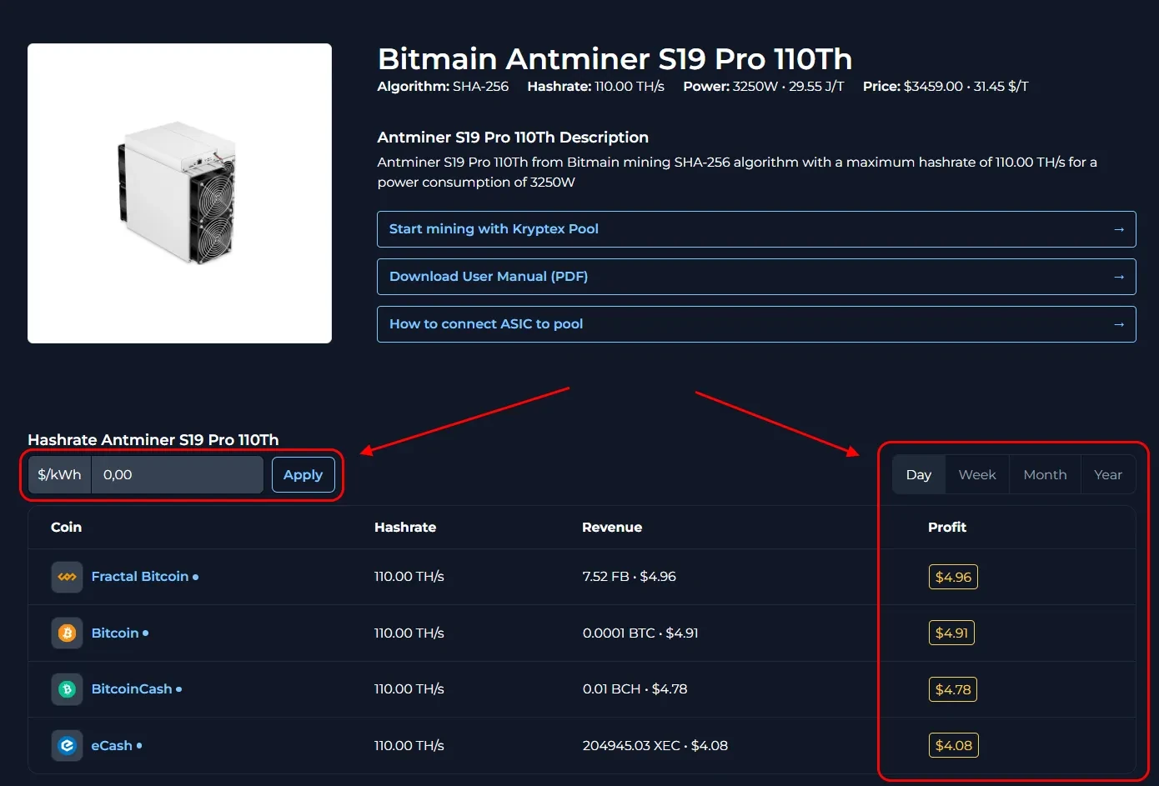Click arrow icon on User Manual row

click(1119, 277)
